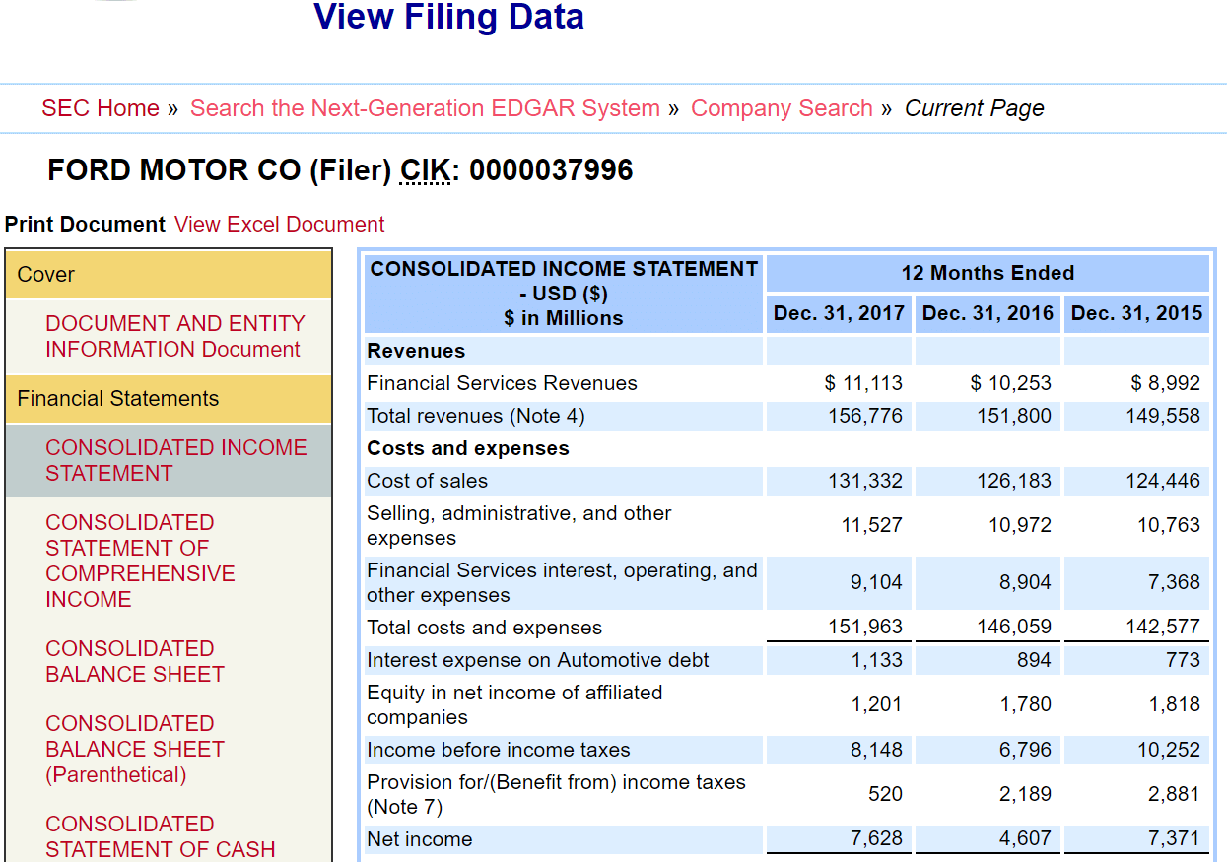Open Total costs and expenses row label
The image size is (1227, 862).
[484, 628]
